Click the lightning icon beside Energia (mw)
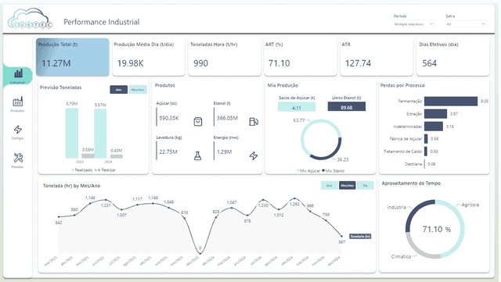 point(254,155)
